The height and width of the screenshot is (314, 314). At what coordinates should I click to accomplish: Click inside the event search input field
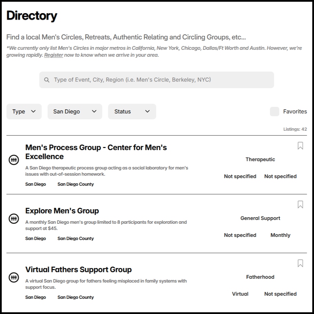coord(156,80)
